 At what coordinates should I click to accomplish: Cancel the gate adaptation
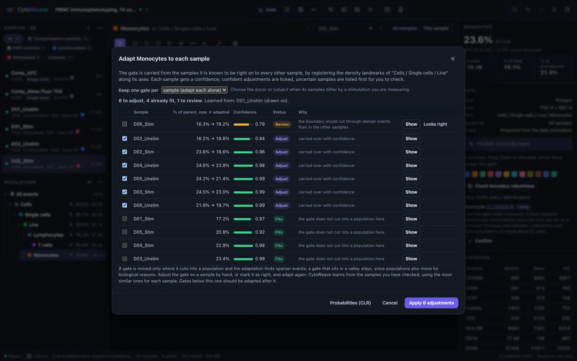[x=390, y=303]
